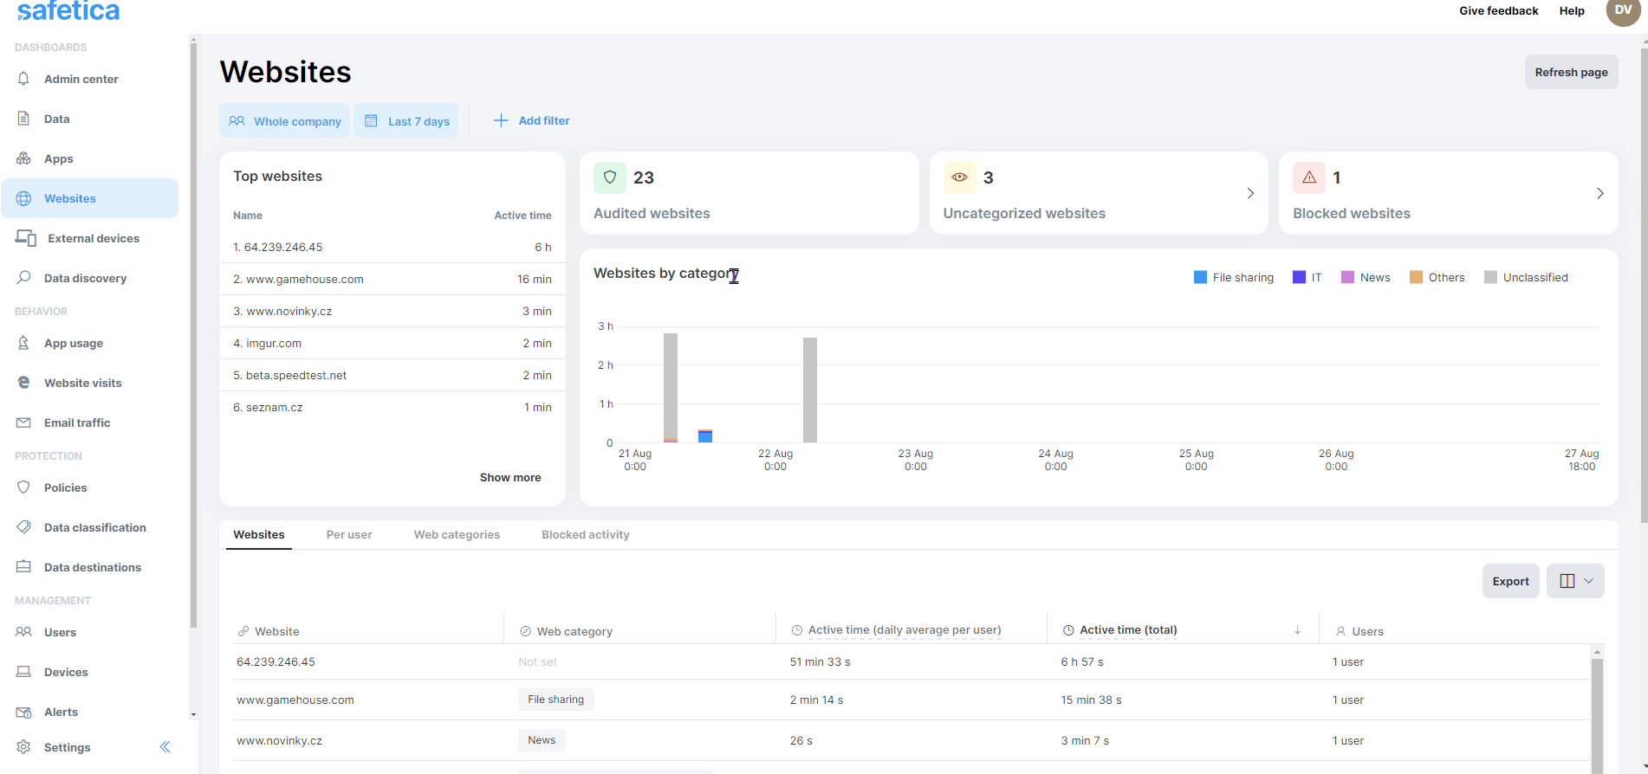Open Settings gear icon
Viewport: 1648px width, 774px height.
point(23,747)
